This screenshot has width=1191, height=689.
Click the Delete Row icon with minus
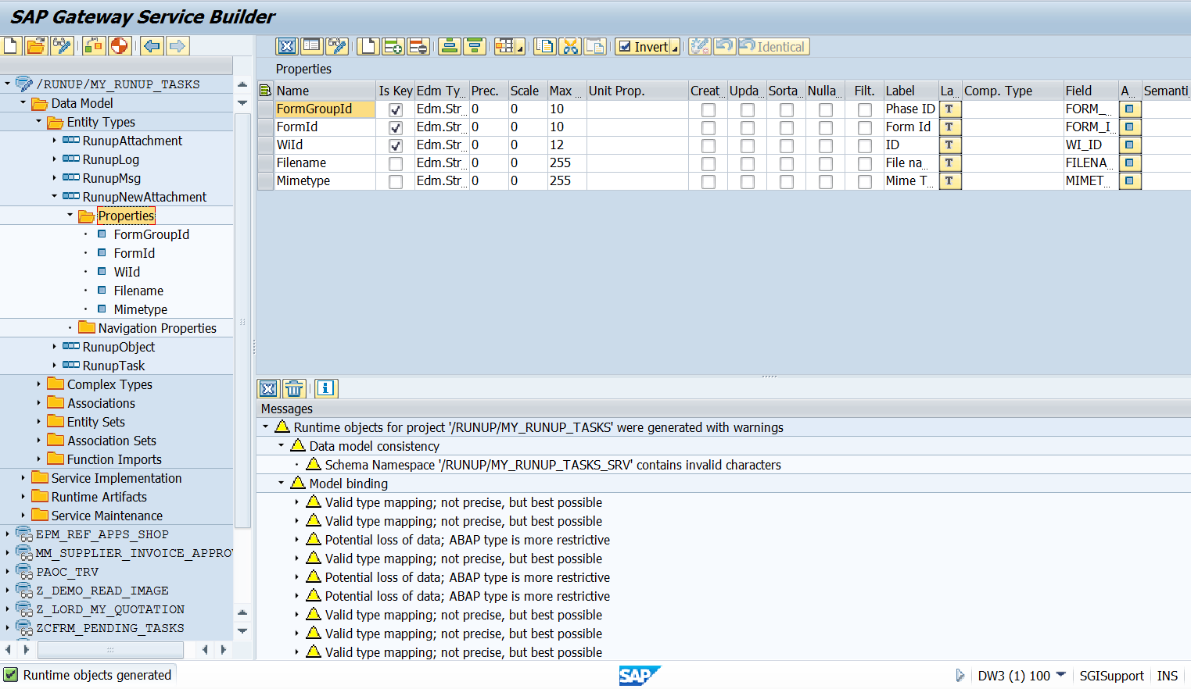418,47
